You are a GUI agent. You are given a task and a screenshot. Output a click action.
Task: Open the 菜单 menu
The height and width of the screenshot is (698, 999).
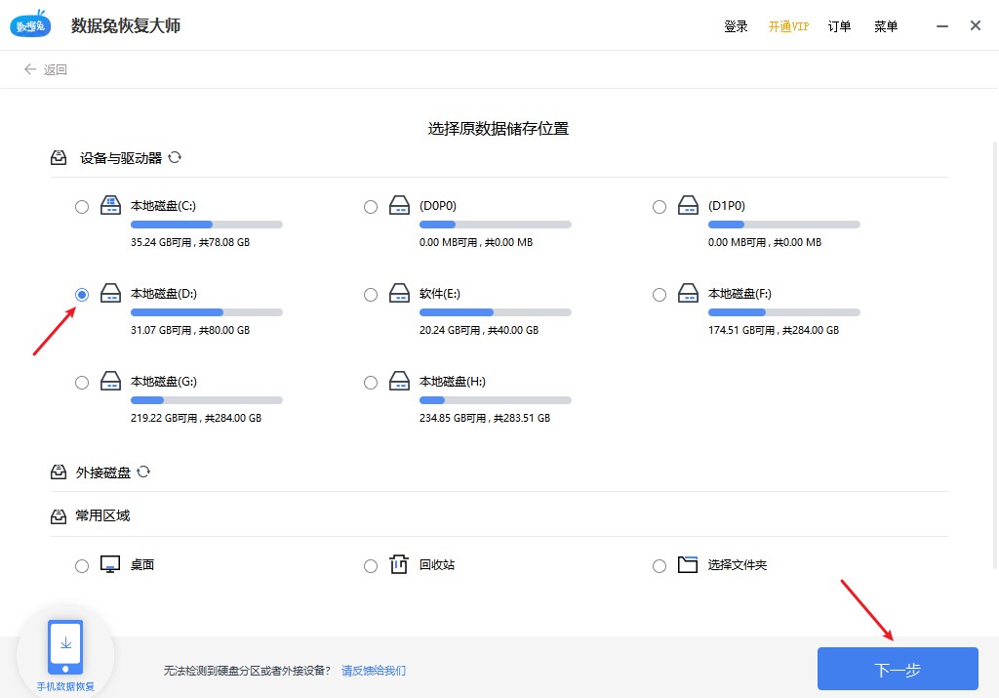tap(886, 26)
